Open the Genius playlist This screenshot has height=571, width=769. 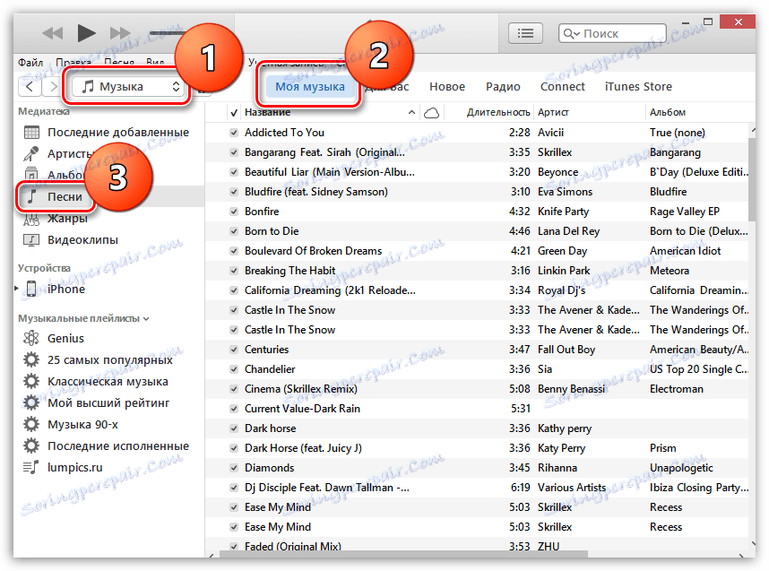click(x=65, y=338)
